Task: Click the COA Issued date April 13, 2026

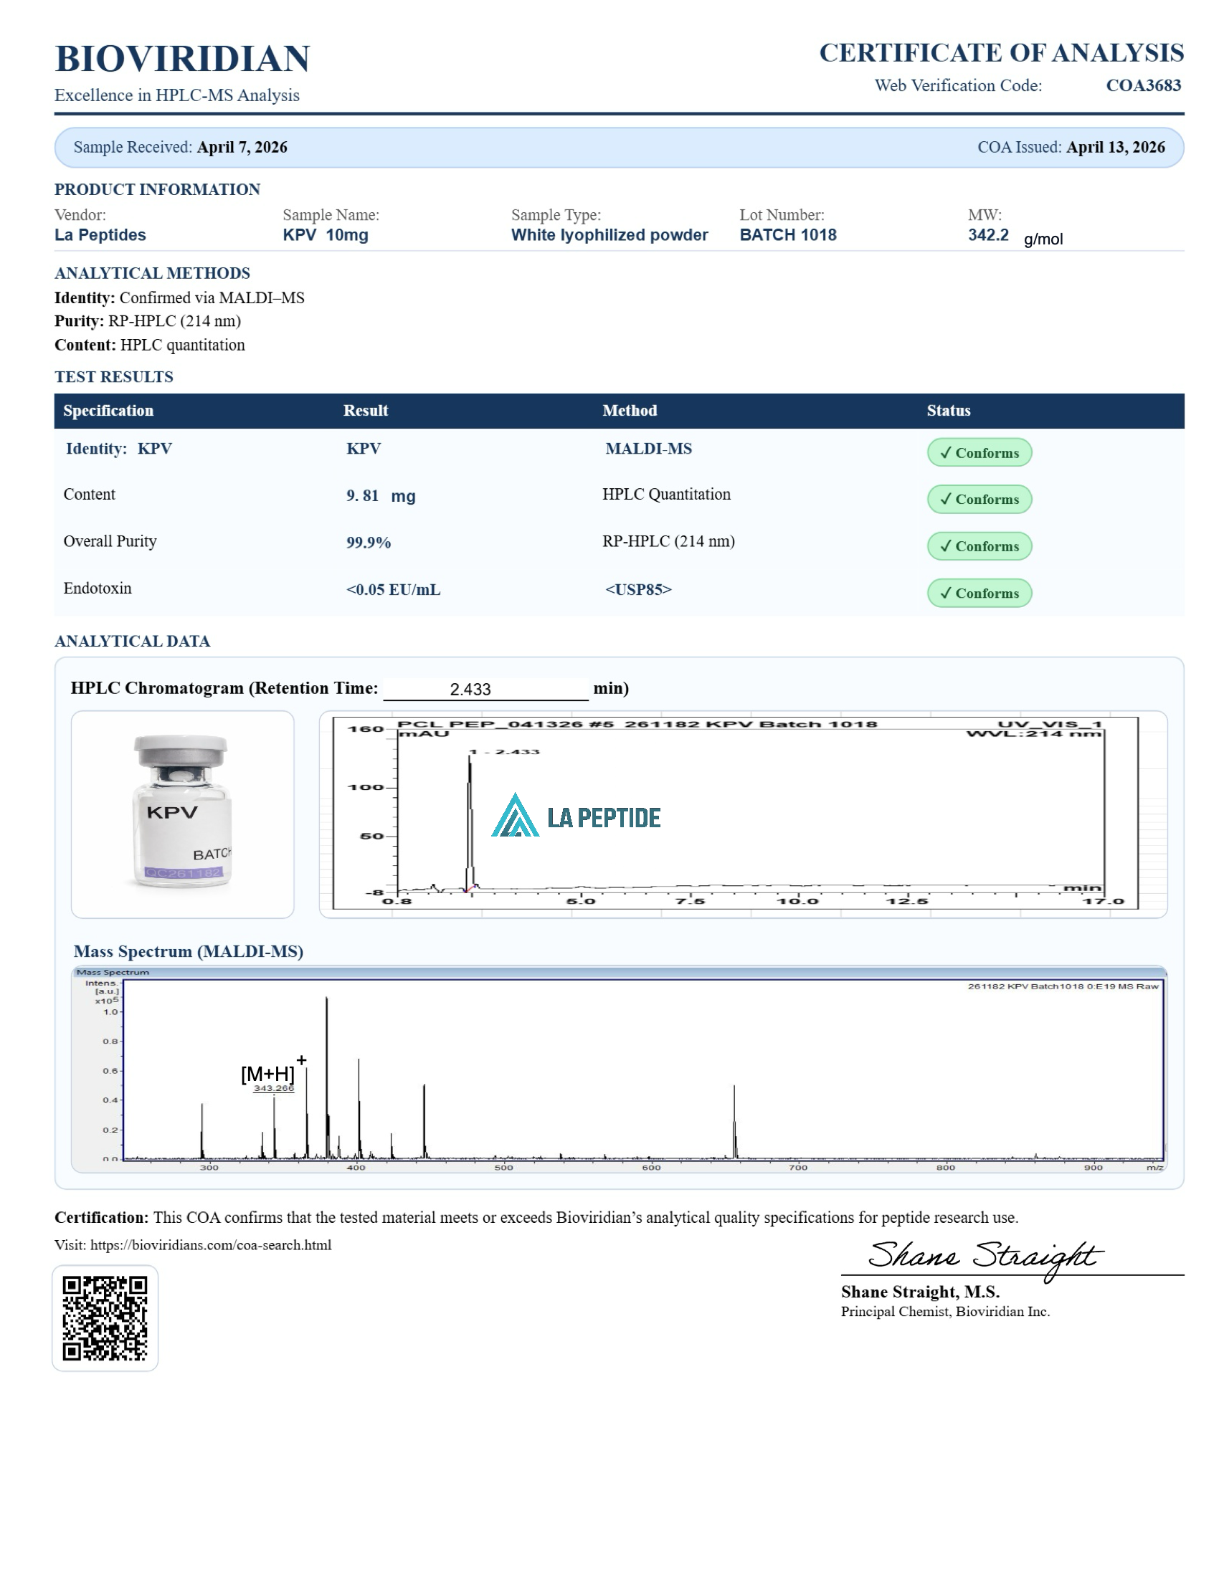Action: (x=1115, y=147)
